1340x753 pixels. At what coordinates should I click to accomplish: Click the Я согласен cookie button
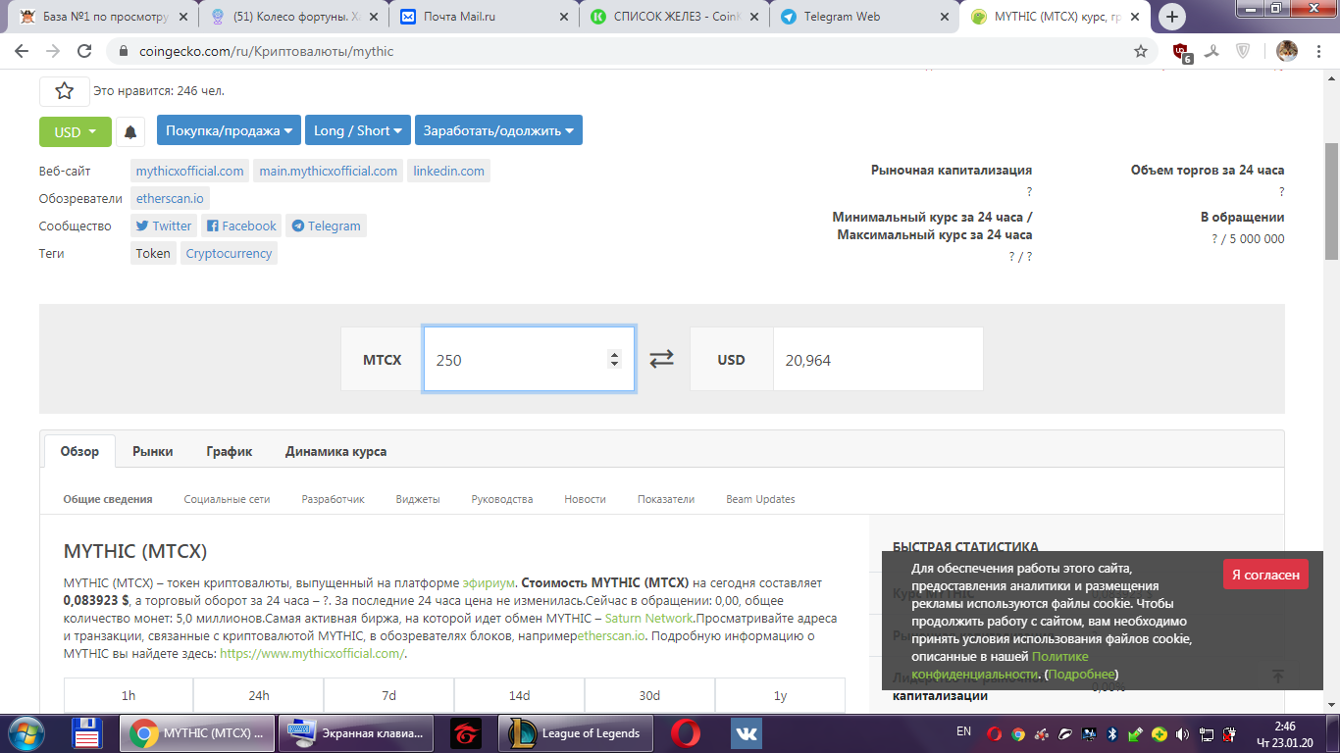coord(1265,575)
